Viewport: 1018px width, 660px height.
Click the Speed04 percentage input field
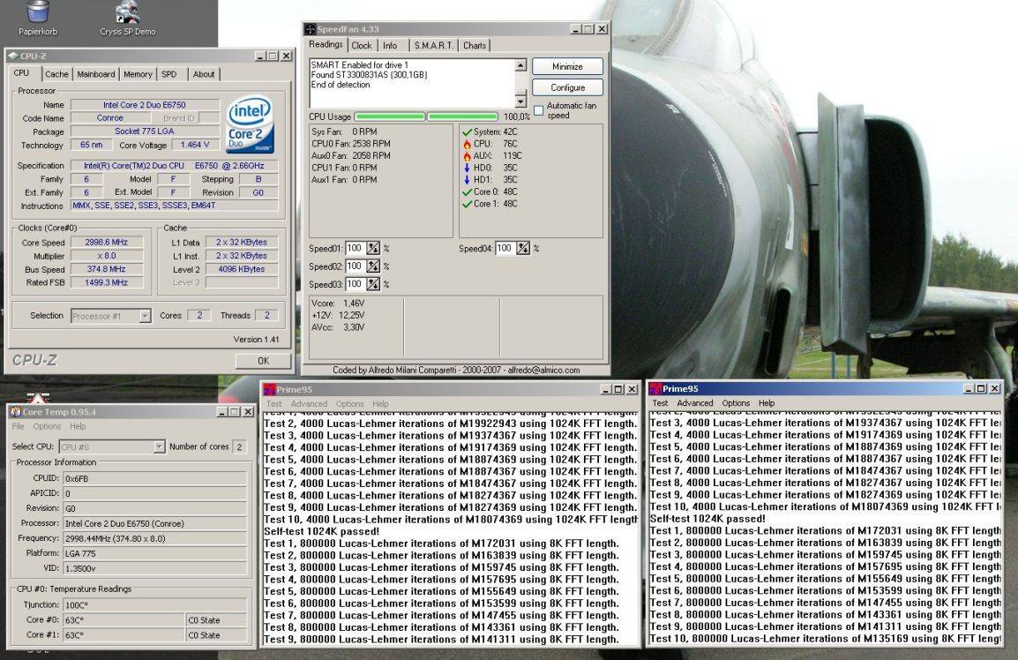pos(505,248)
